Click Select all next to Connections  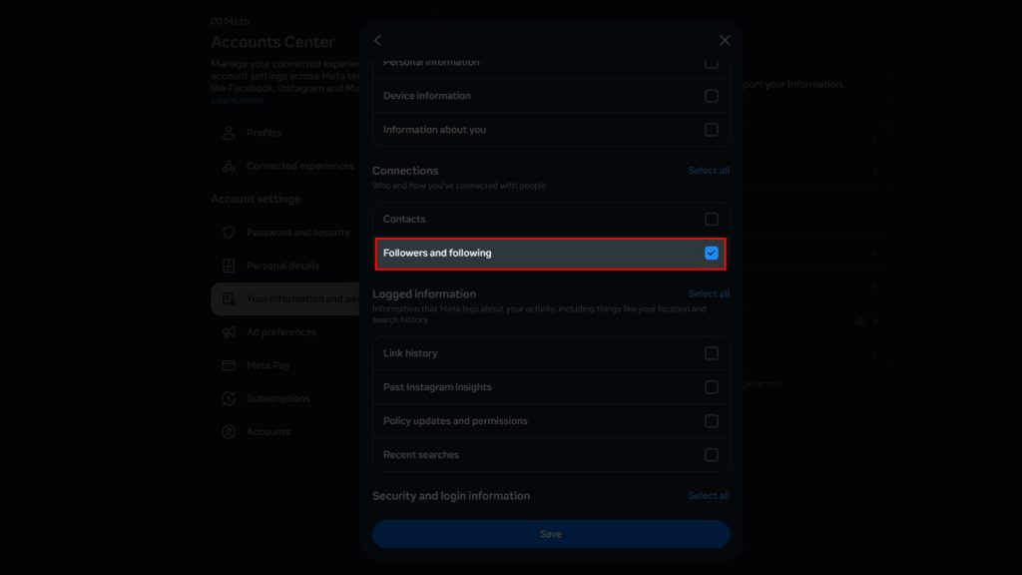709,170
